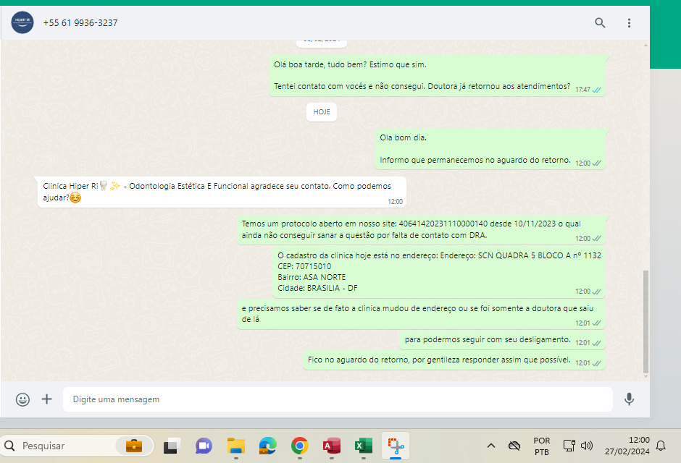Click Clinica Hiper Ri auto-reply message

(x=222, y=192)
